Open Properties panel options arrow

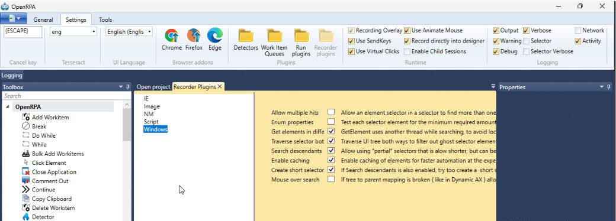[x=602, y=87]
